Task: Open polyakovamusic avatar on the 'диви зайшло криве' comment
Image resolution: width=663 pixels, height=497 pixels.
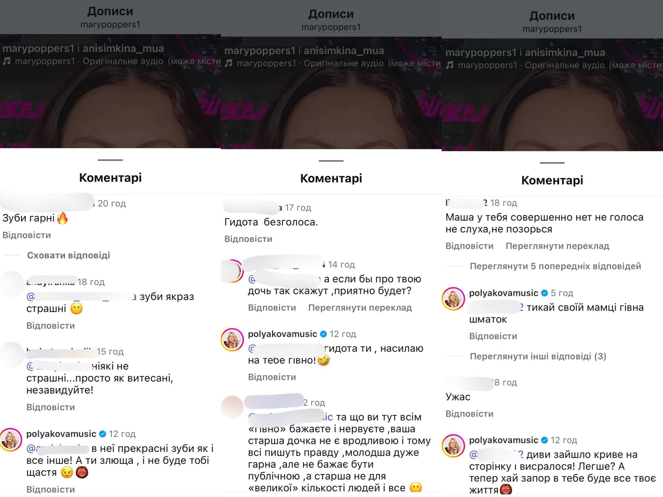Action: (x=453, y=446)
